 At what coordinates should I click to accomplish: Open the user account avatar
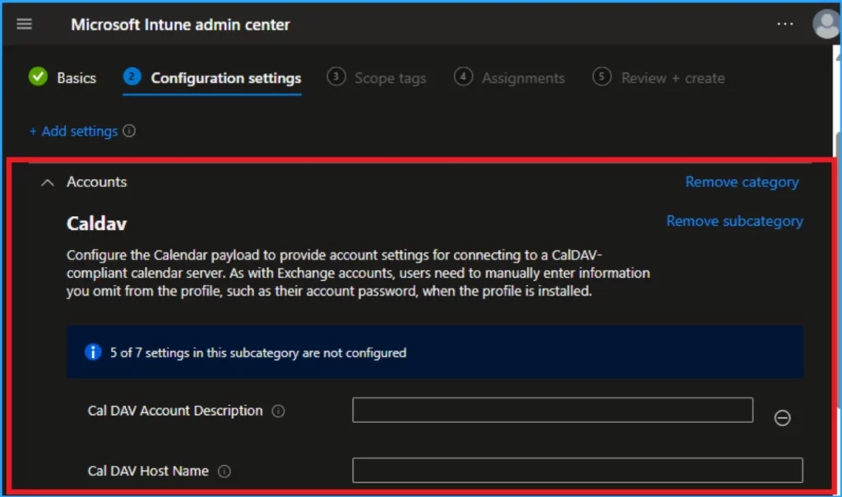[x=826, y=24]
